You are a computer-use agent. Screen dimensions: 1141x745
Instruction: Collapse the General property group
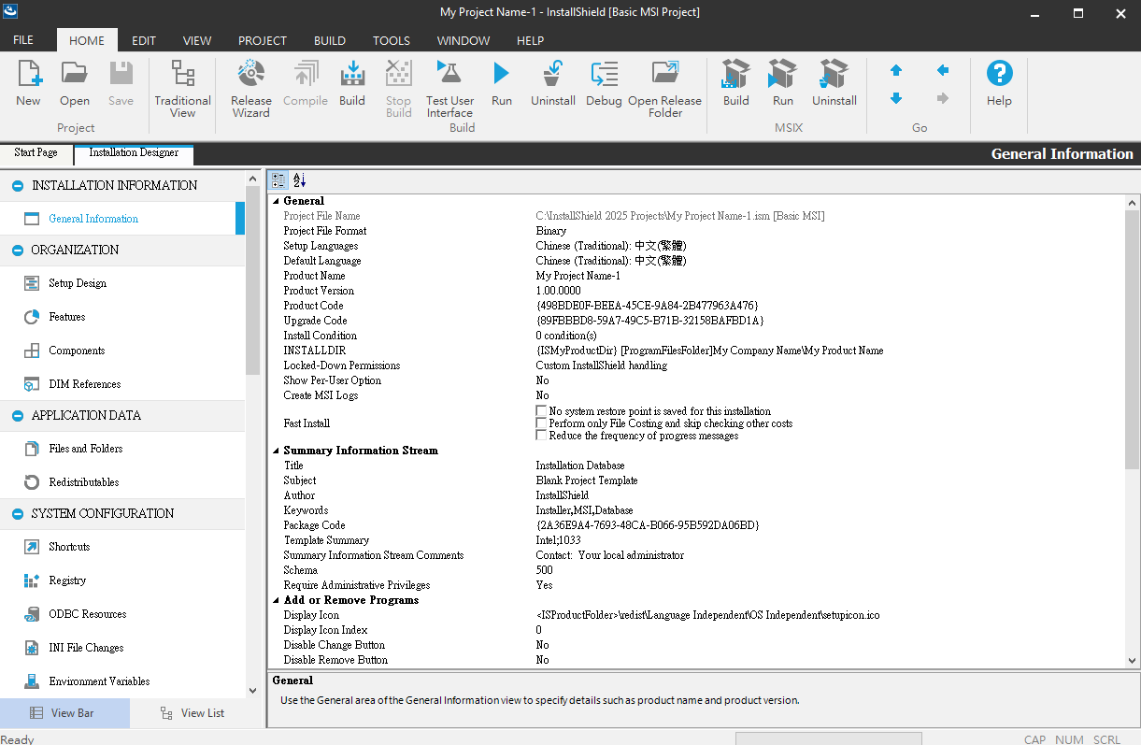coord(276,201)
